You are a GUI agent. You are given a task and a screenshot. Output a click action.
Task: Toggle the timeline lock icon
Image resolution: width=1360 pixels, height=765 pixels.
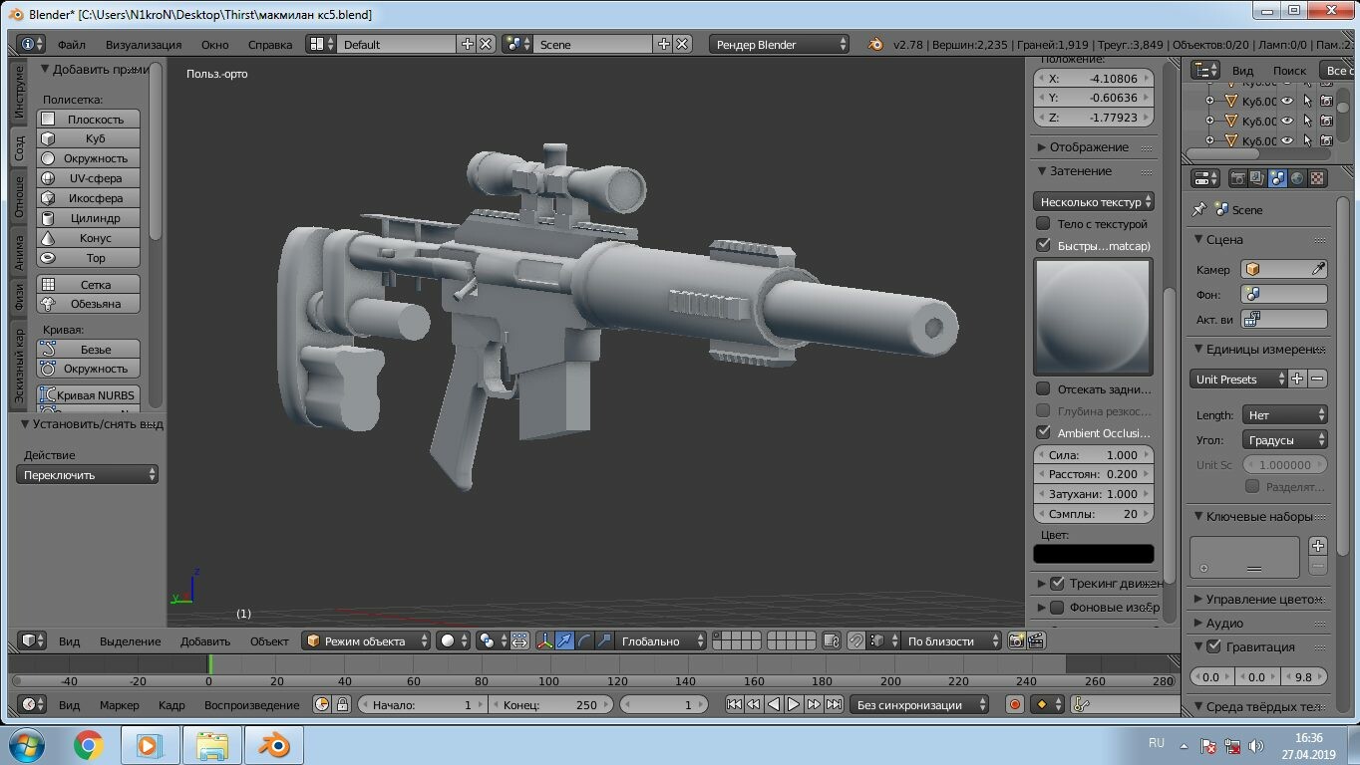click(342, 704)
